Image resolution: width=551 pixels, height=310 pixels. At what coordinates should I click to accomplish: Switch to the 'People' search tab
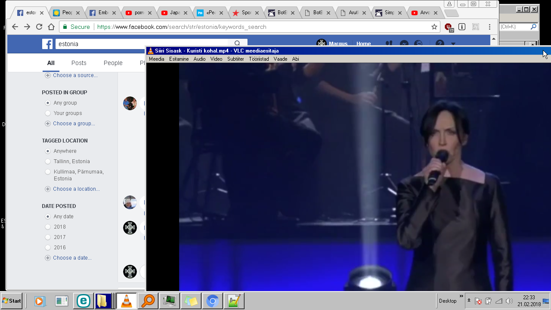tap(113, 63)
